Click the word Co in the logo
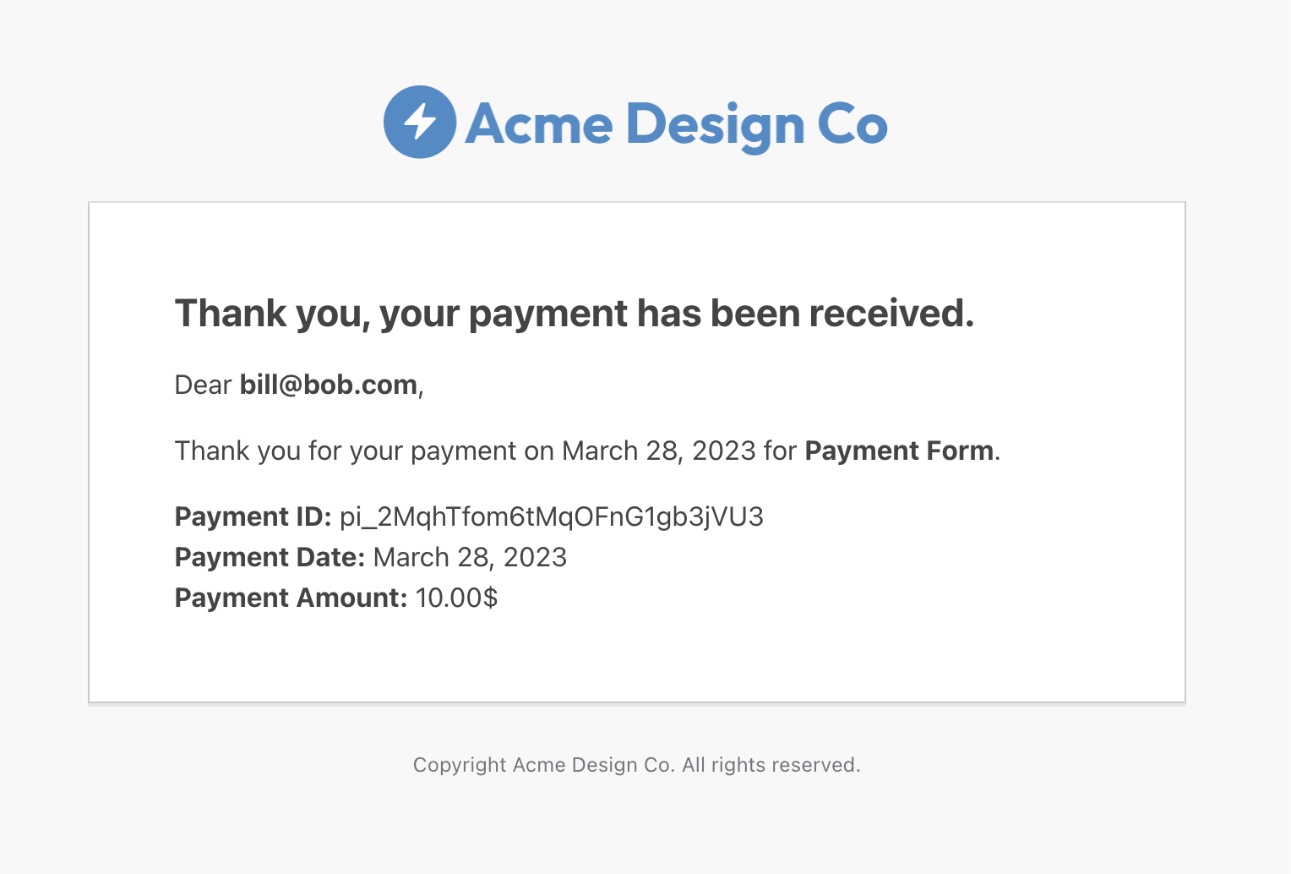Viewport: 1291px width, 874px height. (x=852, y=124)
